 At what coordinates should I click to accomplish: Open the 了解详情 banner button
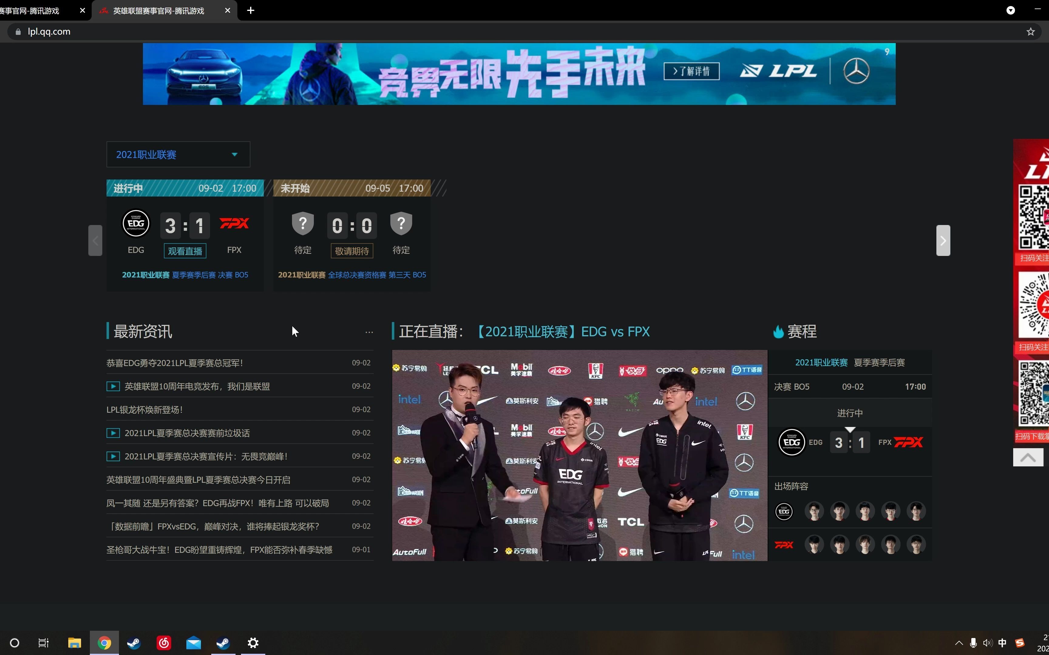pos(691,71)
